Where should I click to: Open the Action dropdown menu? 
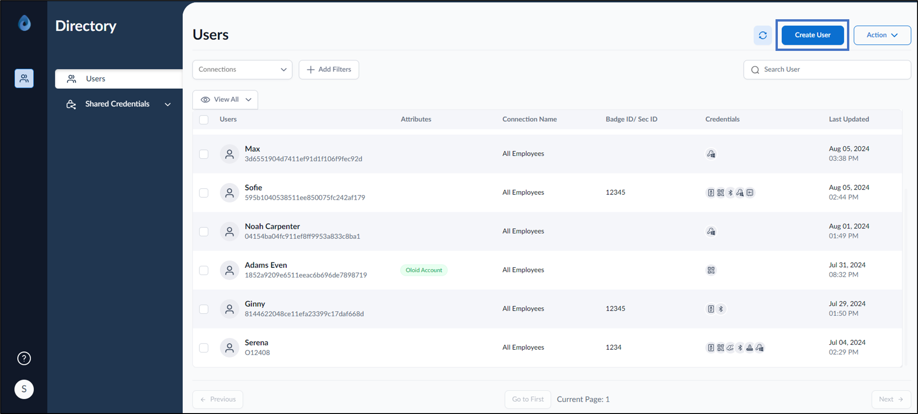[882, 35]
